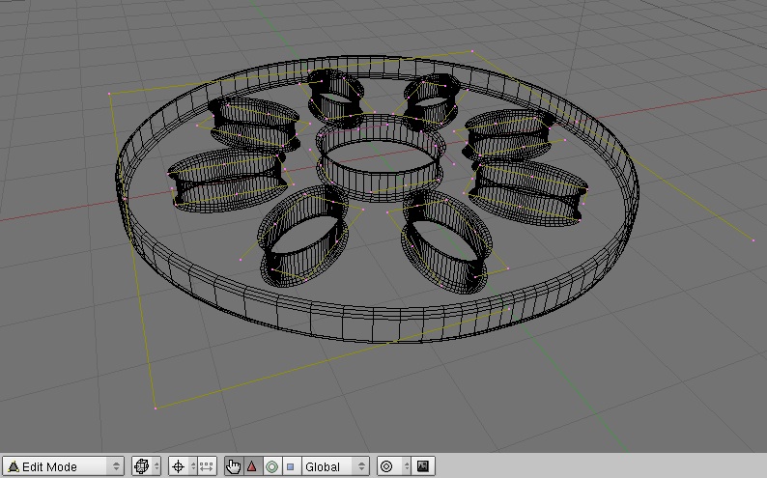Open the pivot point selector with crosshair icon
This screenshot has height=478, width=767.
coord(183,466)
